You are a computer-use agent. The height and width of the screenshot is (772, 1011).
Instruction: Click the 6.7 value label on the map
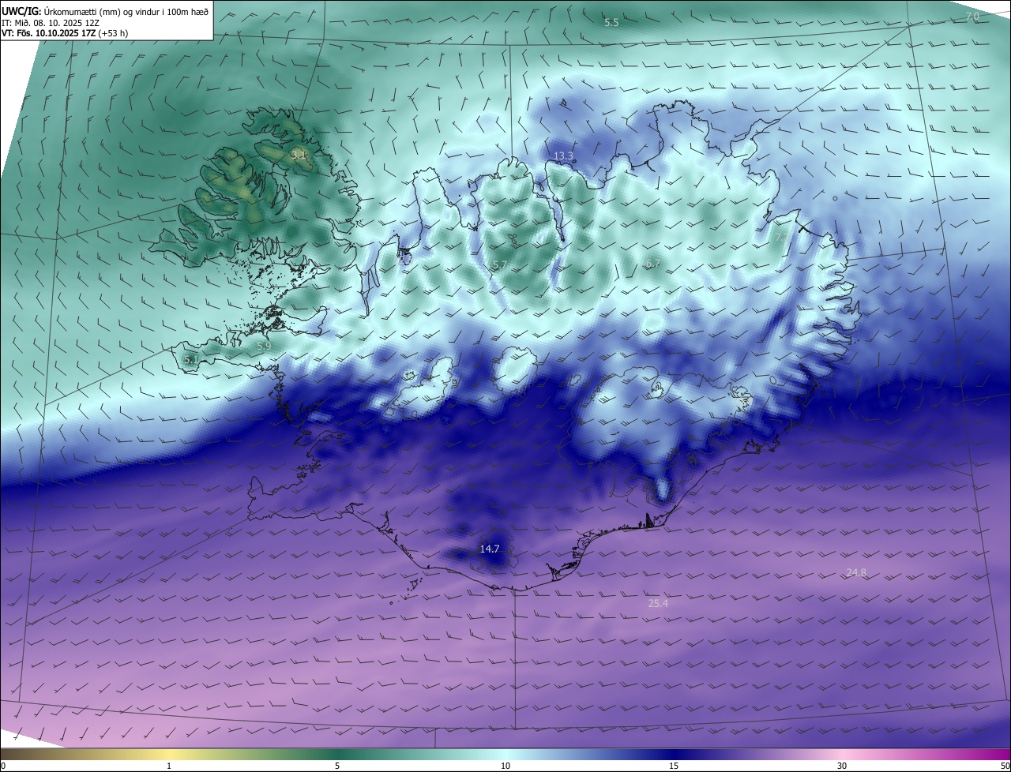[x=652, y=264]
